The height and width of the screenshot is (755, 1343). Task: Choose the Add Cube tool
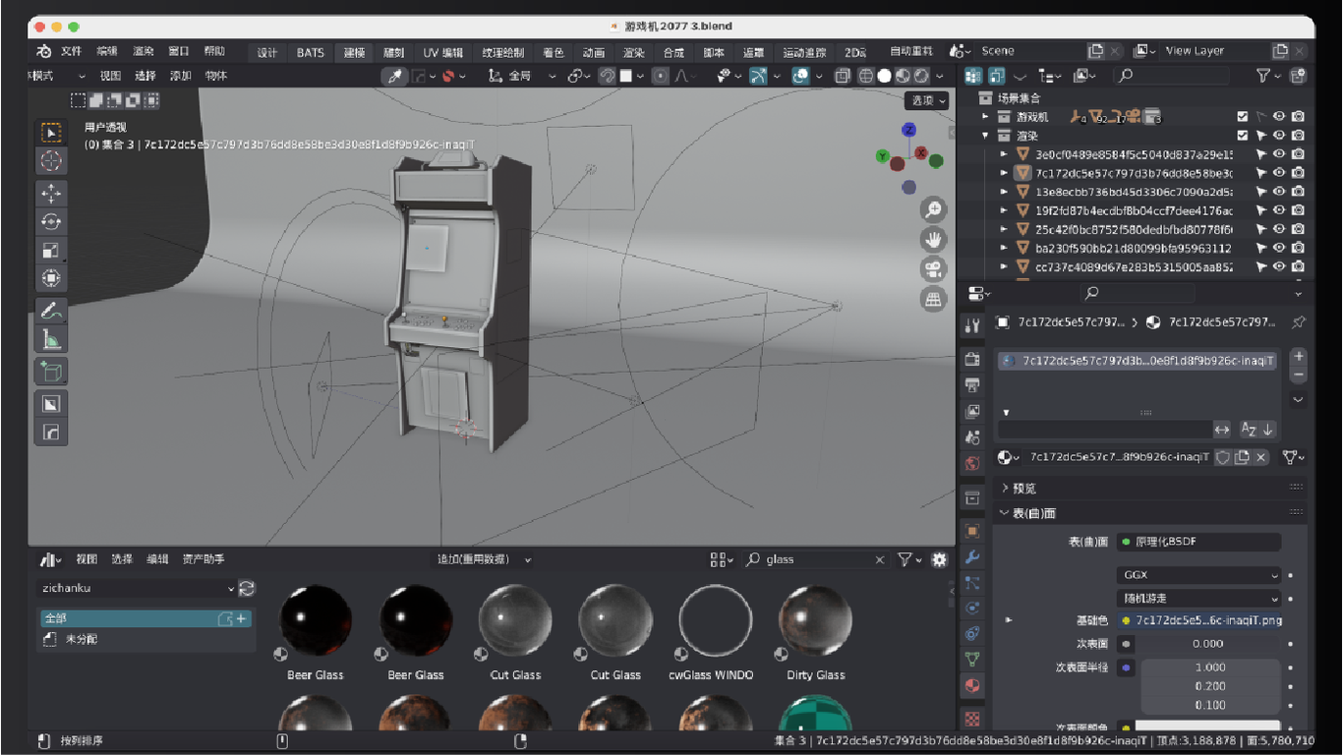coord(51,372)
